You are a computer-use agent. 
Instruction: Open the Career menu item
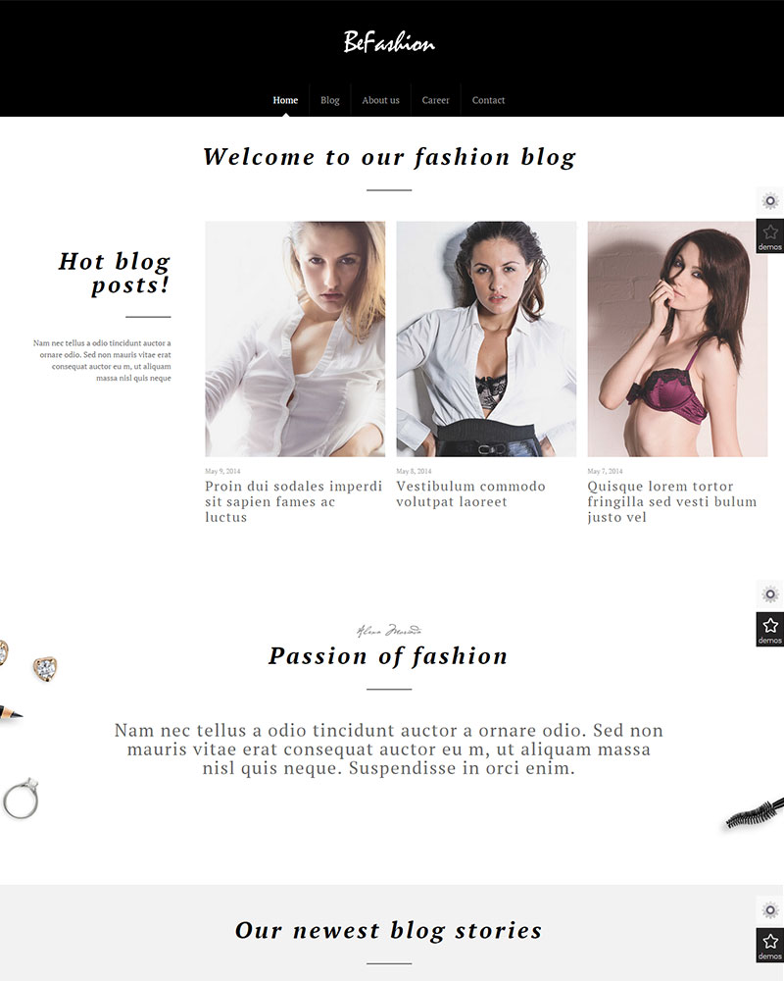pos(436,100)
